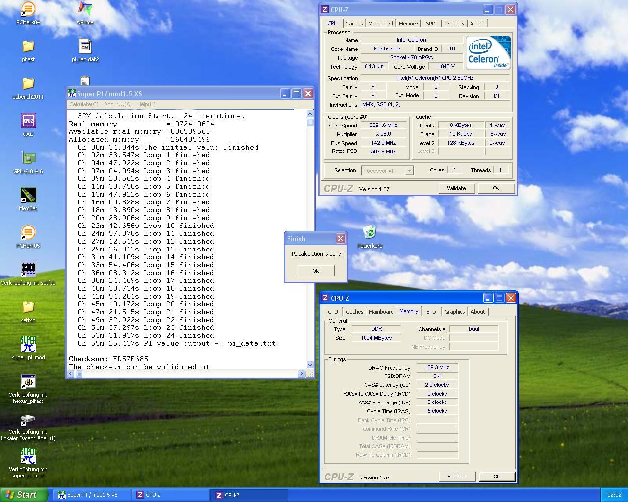Select Super PI / mod1.5 XS taskbar button

pos(92,495)
